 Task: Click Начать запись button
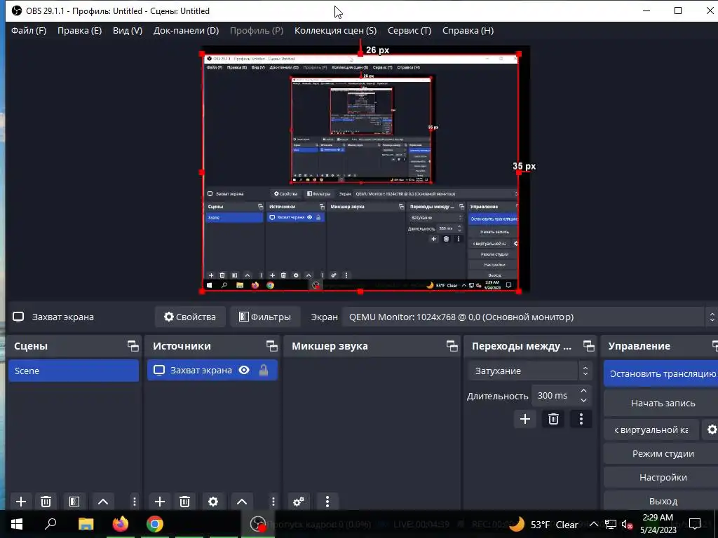coord(661,403)
